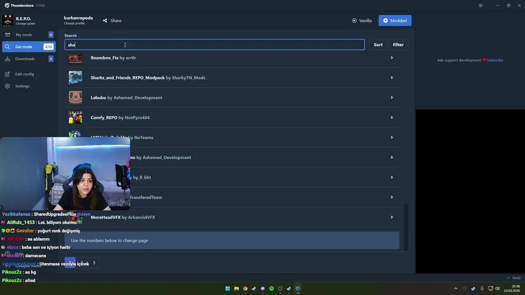Expand the second Ashamed_Development mod row

coord(392,157)
